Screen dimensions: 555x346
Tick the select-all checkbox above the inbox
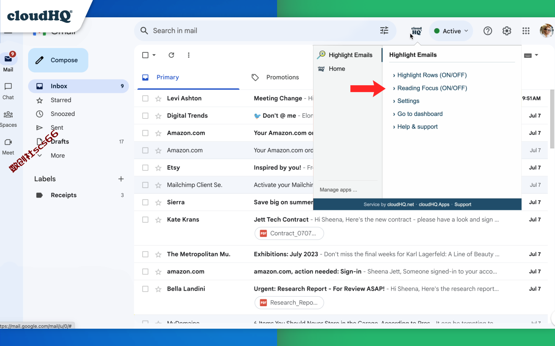pyautogui.click(x=145, y=55)
